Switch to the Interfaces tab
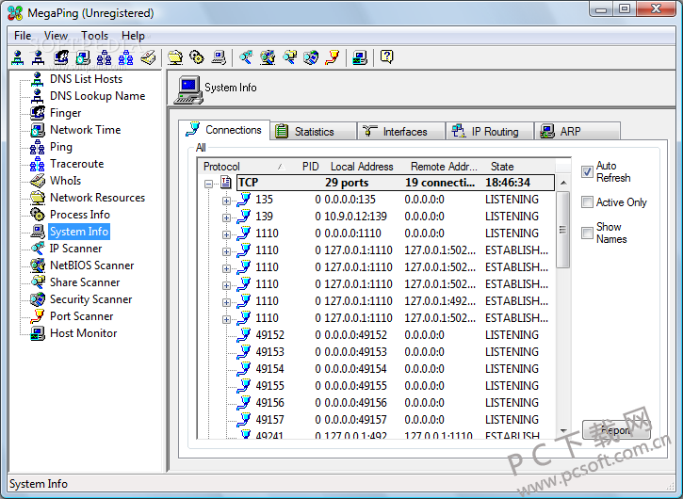The height and width of the screenshot is (499, 683). coord(401,131)
